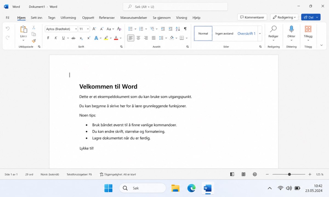This screenshot has width=329, height=197.
Task: Open Microsoft Edge from the taskbar
Action: pos(191,188)
